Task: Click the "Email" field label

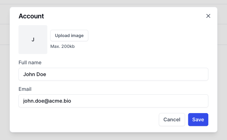Action: pyautogui.click(x=25, y=89)
